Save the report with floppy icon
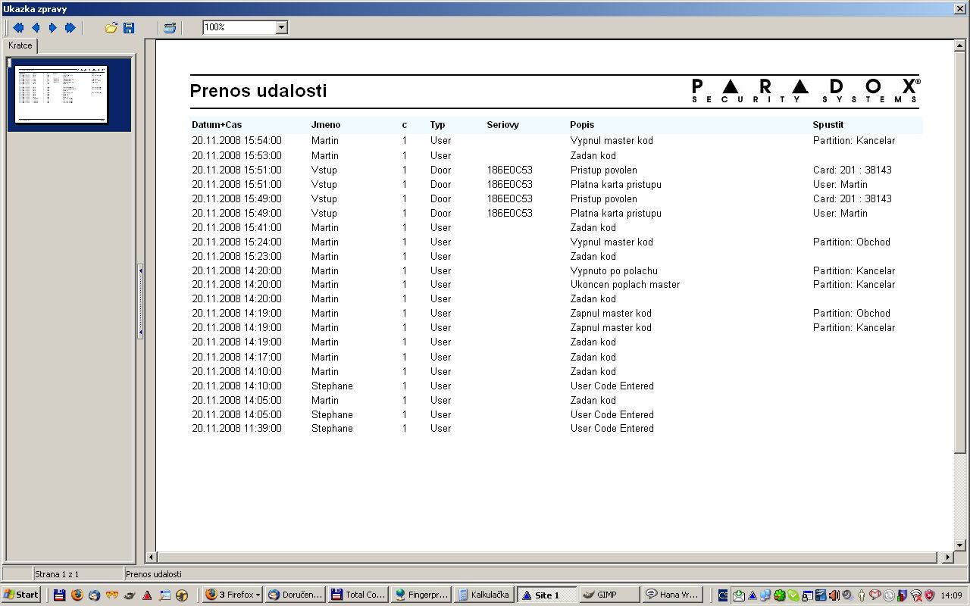The image size is (970, 606). pos(129,28)
